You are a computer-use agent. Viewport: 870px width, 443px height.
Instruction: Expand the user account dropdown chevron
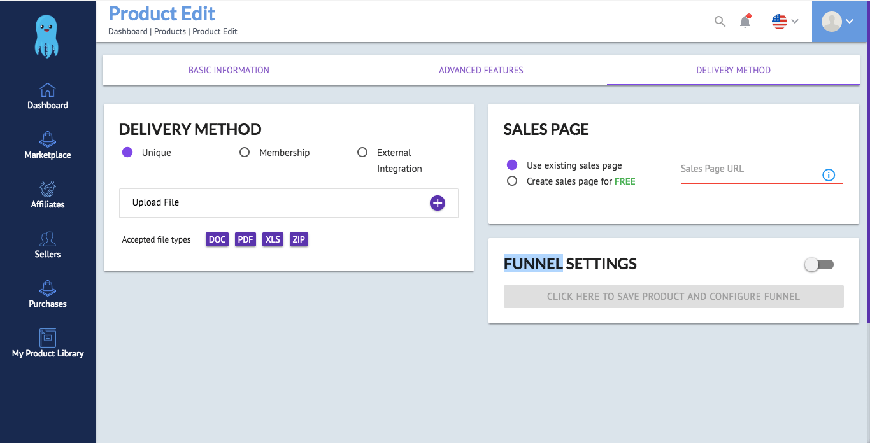[x=850, y=22]
